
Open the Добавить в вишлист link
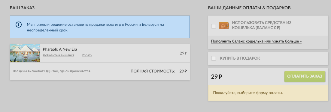pos(59,55)
